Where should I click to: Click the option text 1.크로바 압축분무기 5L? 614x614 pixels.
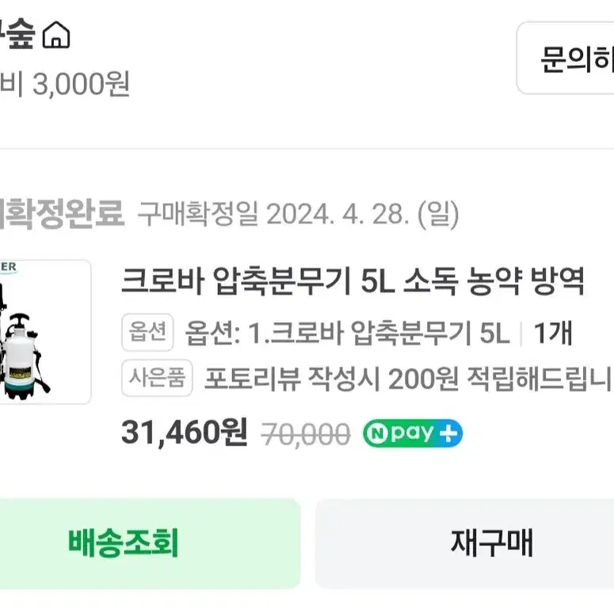click(x=379, y=334)
